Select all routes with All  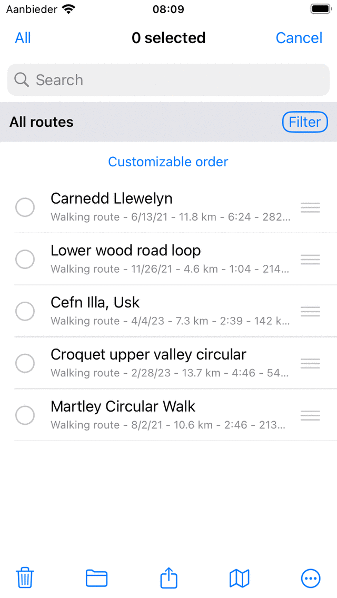23,38
